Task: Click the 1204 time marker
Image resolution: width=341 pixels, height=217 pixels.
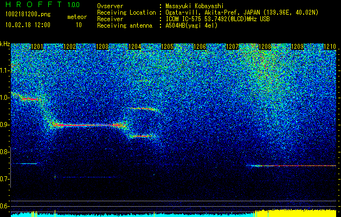Action: [134, 47]
